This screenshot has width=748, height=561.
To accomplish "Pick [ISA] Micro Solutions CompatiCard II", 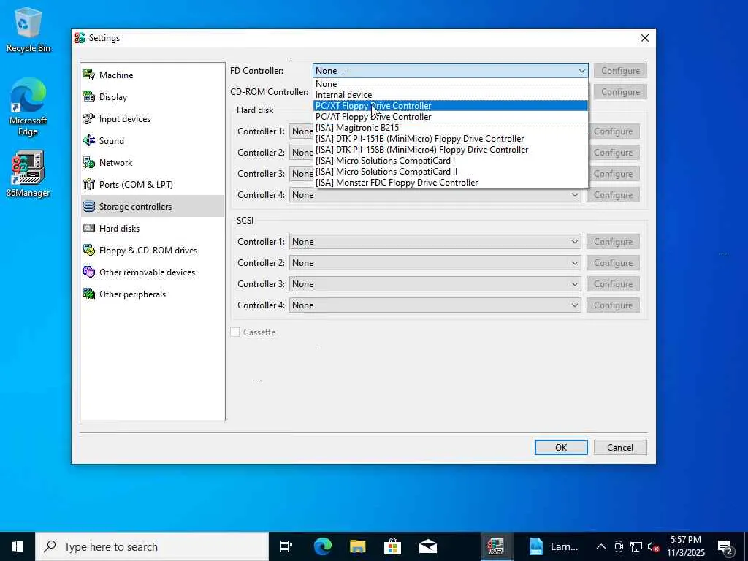I will pos(451,171).
